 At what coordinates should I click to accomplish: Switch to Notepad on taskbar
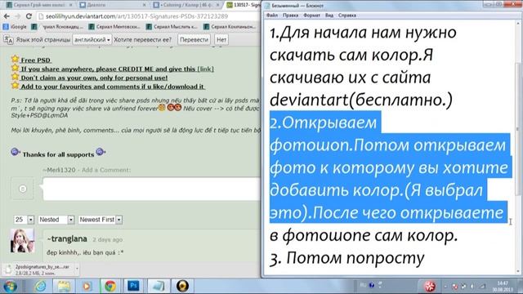158,287
